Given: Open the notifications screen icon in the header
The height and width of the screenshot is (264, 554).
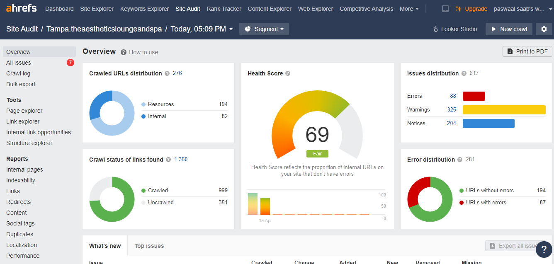Looking at the screenshot, I should click(x=445, y=9).
